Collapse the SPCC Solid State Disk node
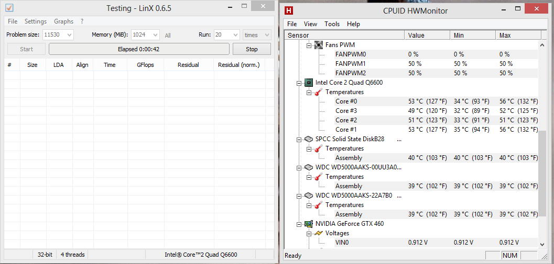The image size is (554, 264). [299, 139]
